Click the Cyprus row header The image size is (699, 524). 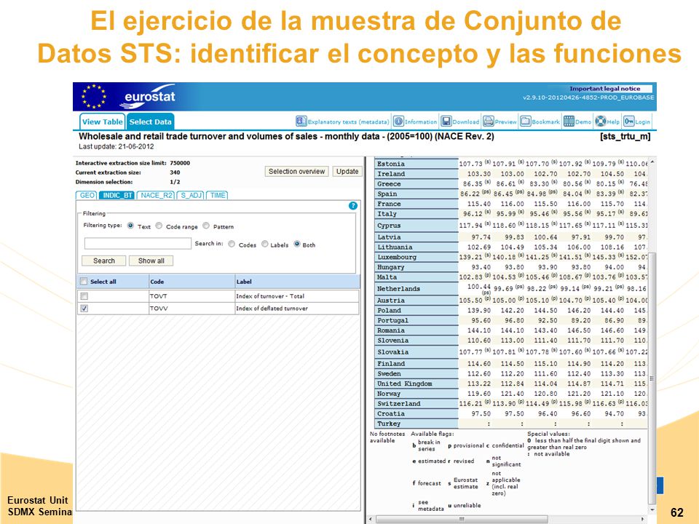coord(416,226)
